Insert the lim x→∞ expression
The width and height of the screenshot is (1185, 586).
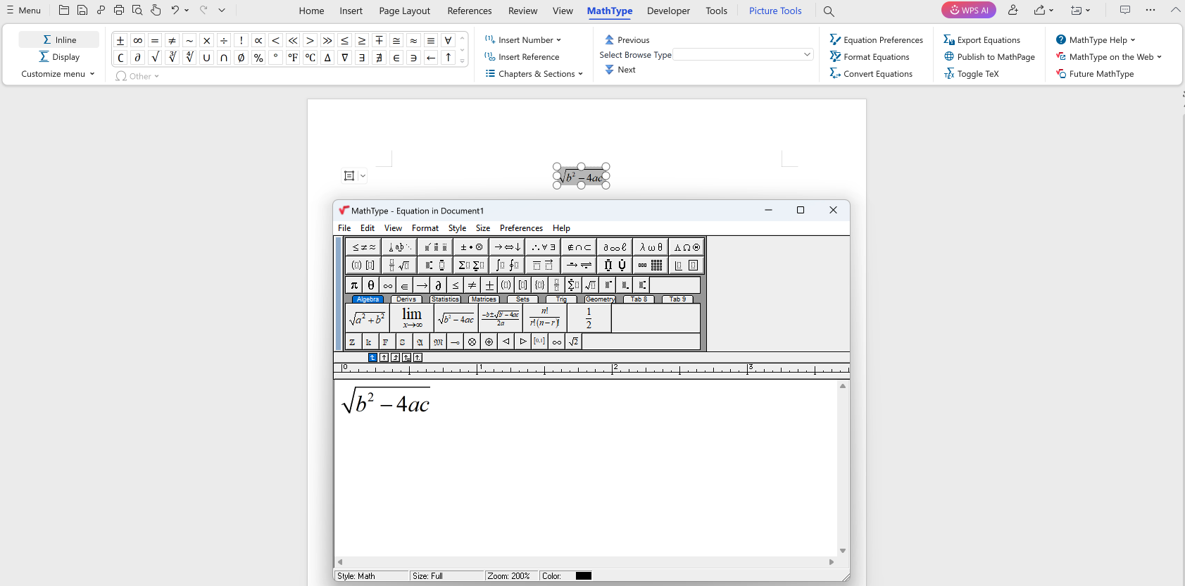(412, 318)
